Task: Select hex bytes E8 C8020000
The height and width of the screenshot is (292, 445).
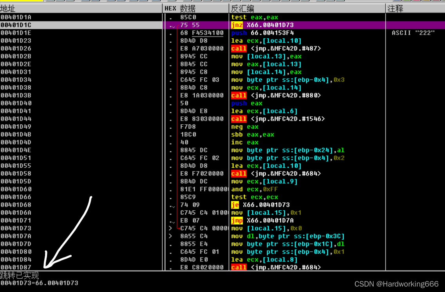Action: click(202, 267)
